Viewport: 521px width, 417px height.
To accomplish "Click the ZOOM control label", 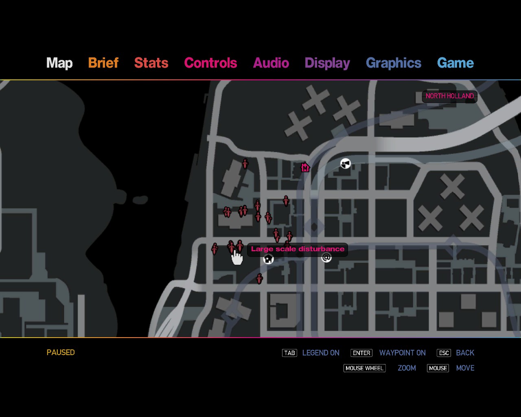I will coord(407,368).
